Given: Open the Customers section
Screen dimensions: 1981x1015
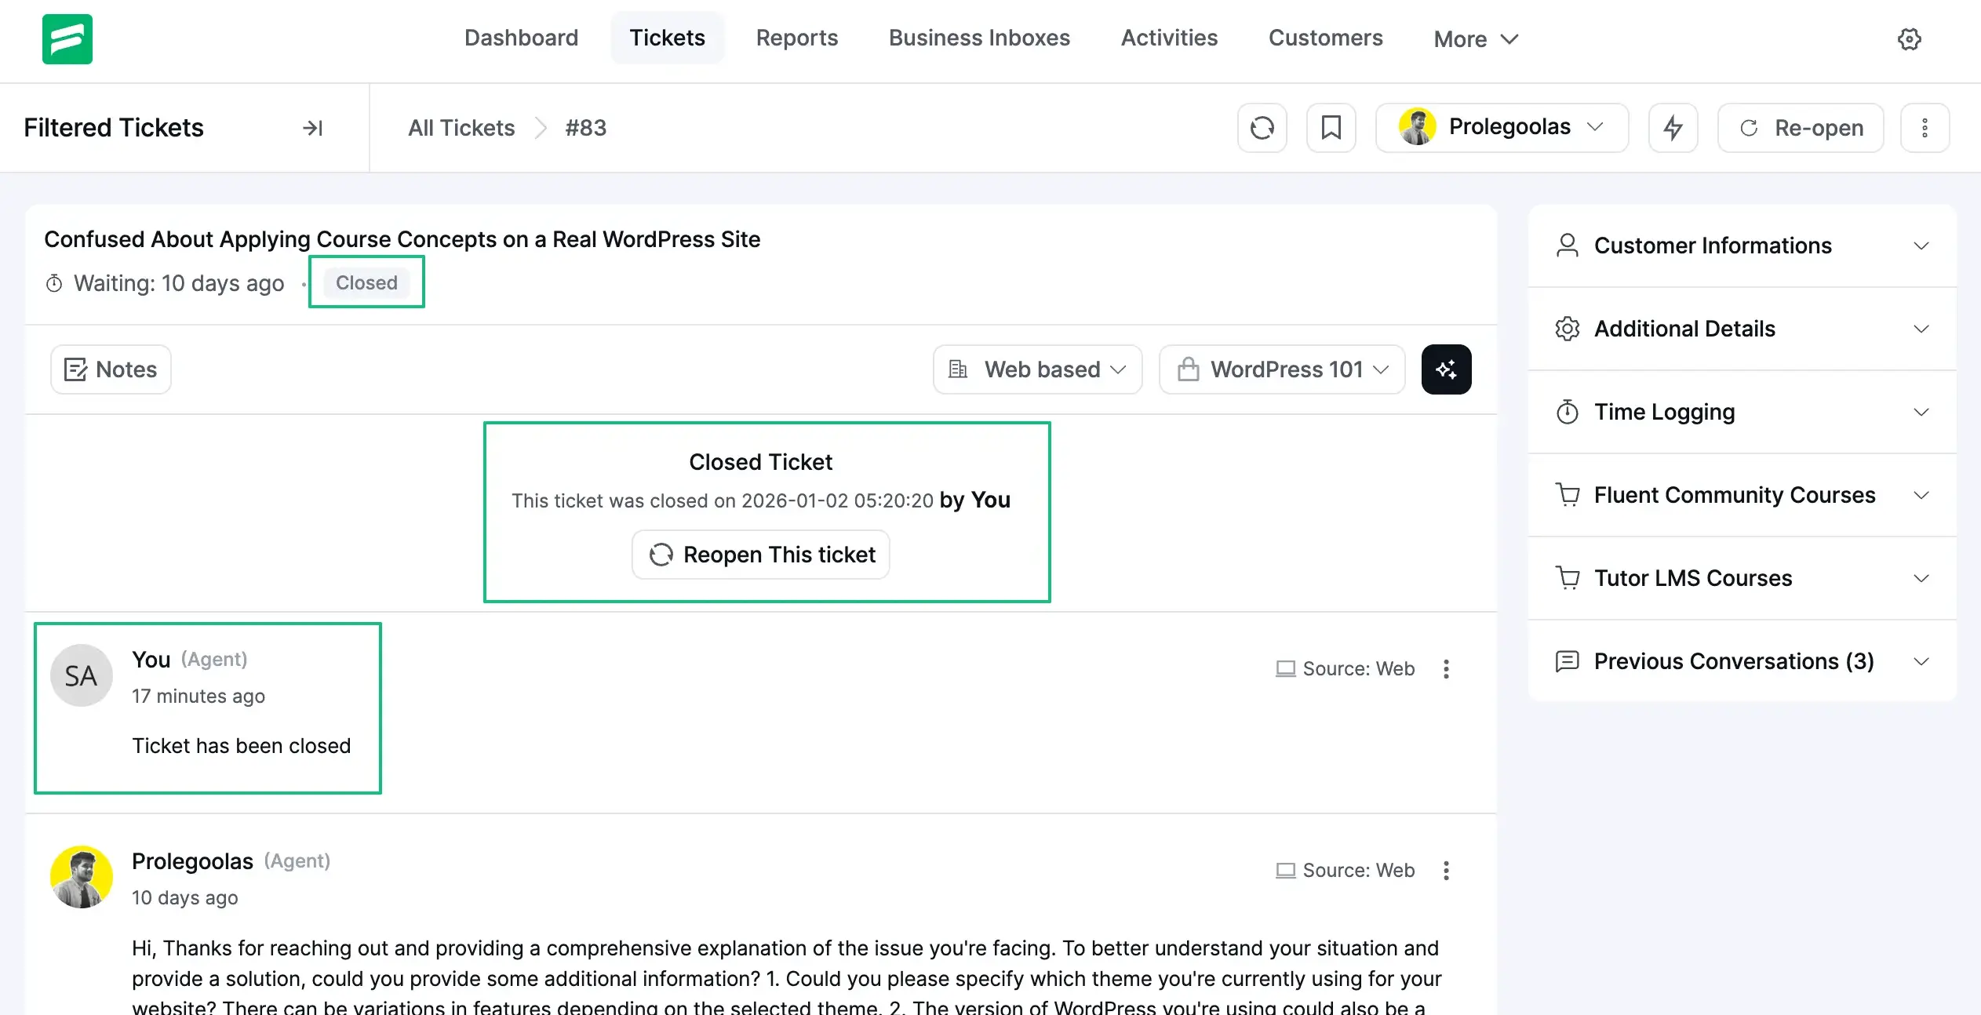Looking at the screenshot, I should 1325,38.
